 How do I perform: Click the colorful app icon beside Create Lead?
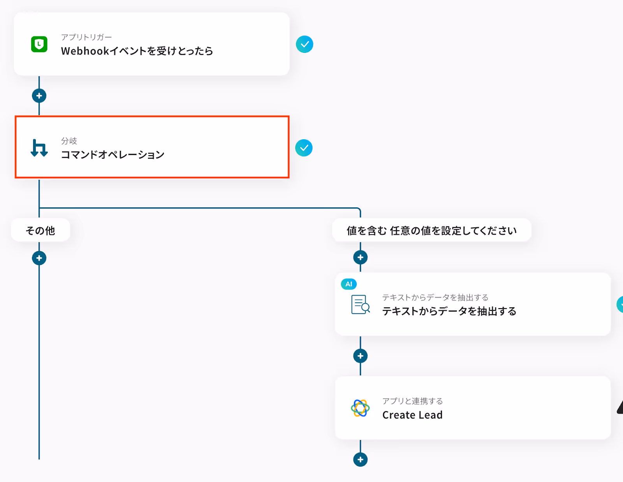tap(360, 408)
